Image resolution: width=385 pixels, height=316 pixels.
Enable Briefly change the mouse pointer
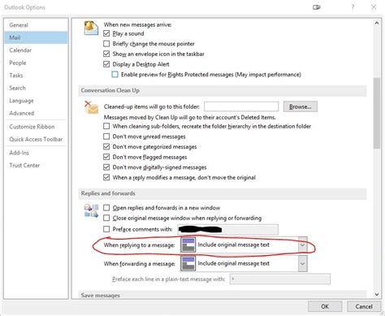pos(106,44)
